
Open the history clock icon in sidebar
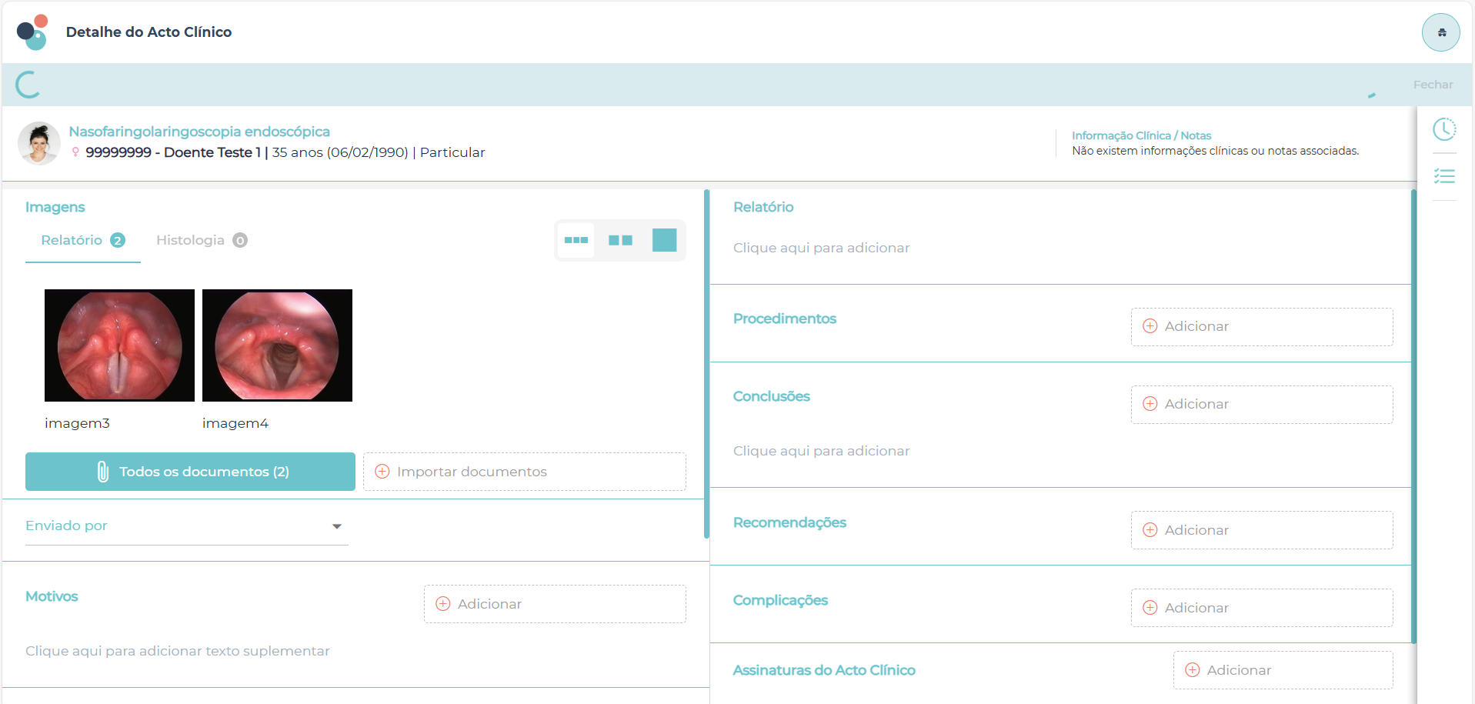(1444, 129)
